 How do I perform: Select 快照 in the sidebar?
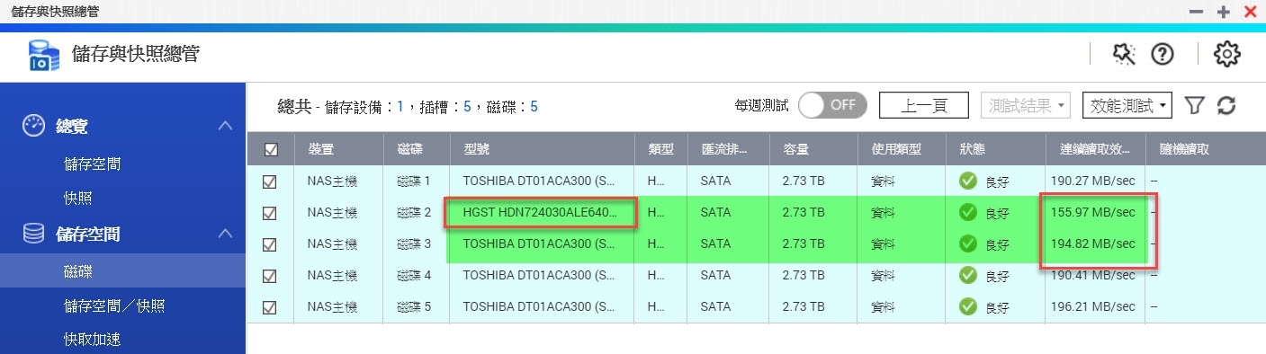pyautogui.click(x=77, y=198)
